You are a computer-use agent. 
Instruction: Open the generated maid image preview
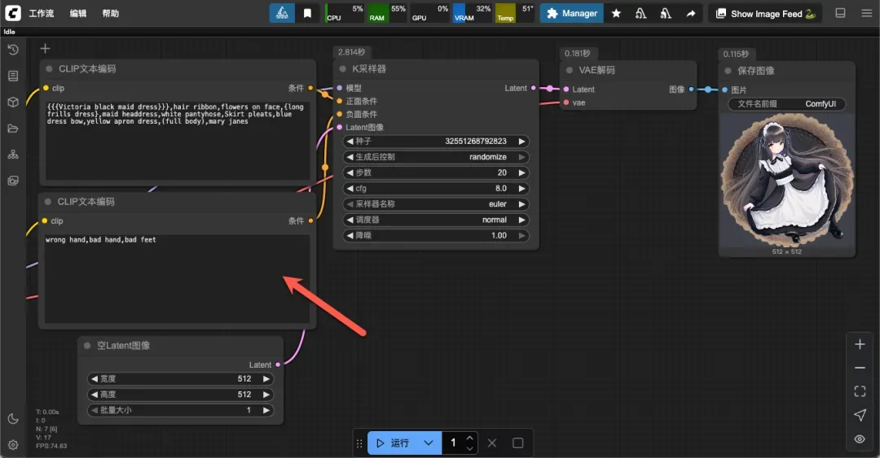(x=786, y=181)
